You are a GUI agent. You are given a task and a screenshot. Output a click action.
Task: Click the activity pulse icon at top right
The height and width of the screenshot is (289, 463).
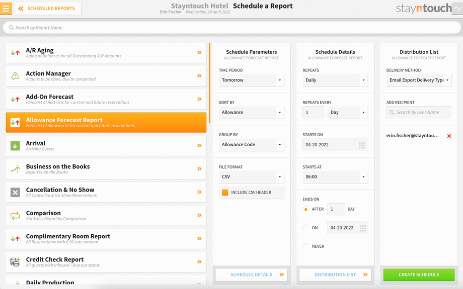click(x=457, y=8)
